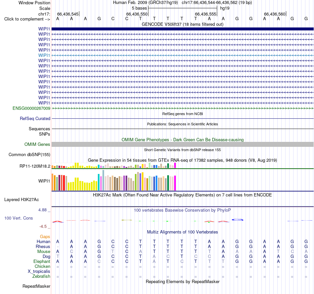
Task: Click the 'Scale' track label
Action: [45, 8]
